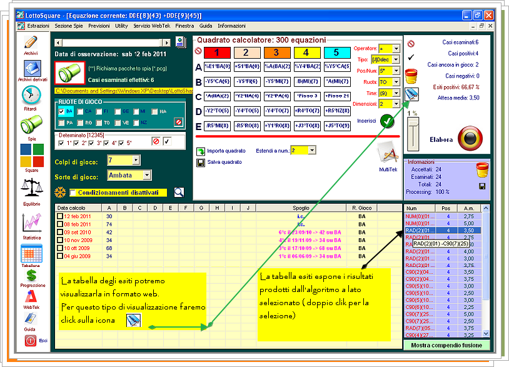Click the snowflake icon beside Condizionamenti disattivati
509x367 pixels.
60,192
